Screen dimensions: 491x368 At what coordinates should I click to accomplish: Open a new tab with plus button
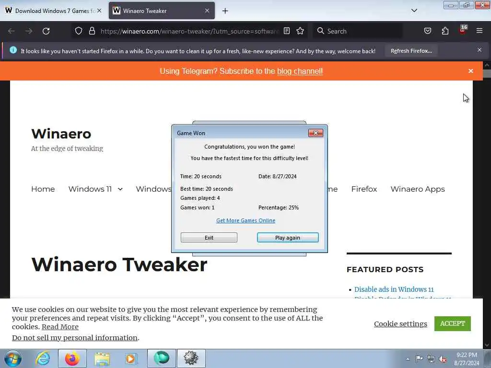tap(225, 11)
